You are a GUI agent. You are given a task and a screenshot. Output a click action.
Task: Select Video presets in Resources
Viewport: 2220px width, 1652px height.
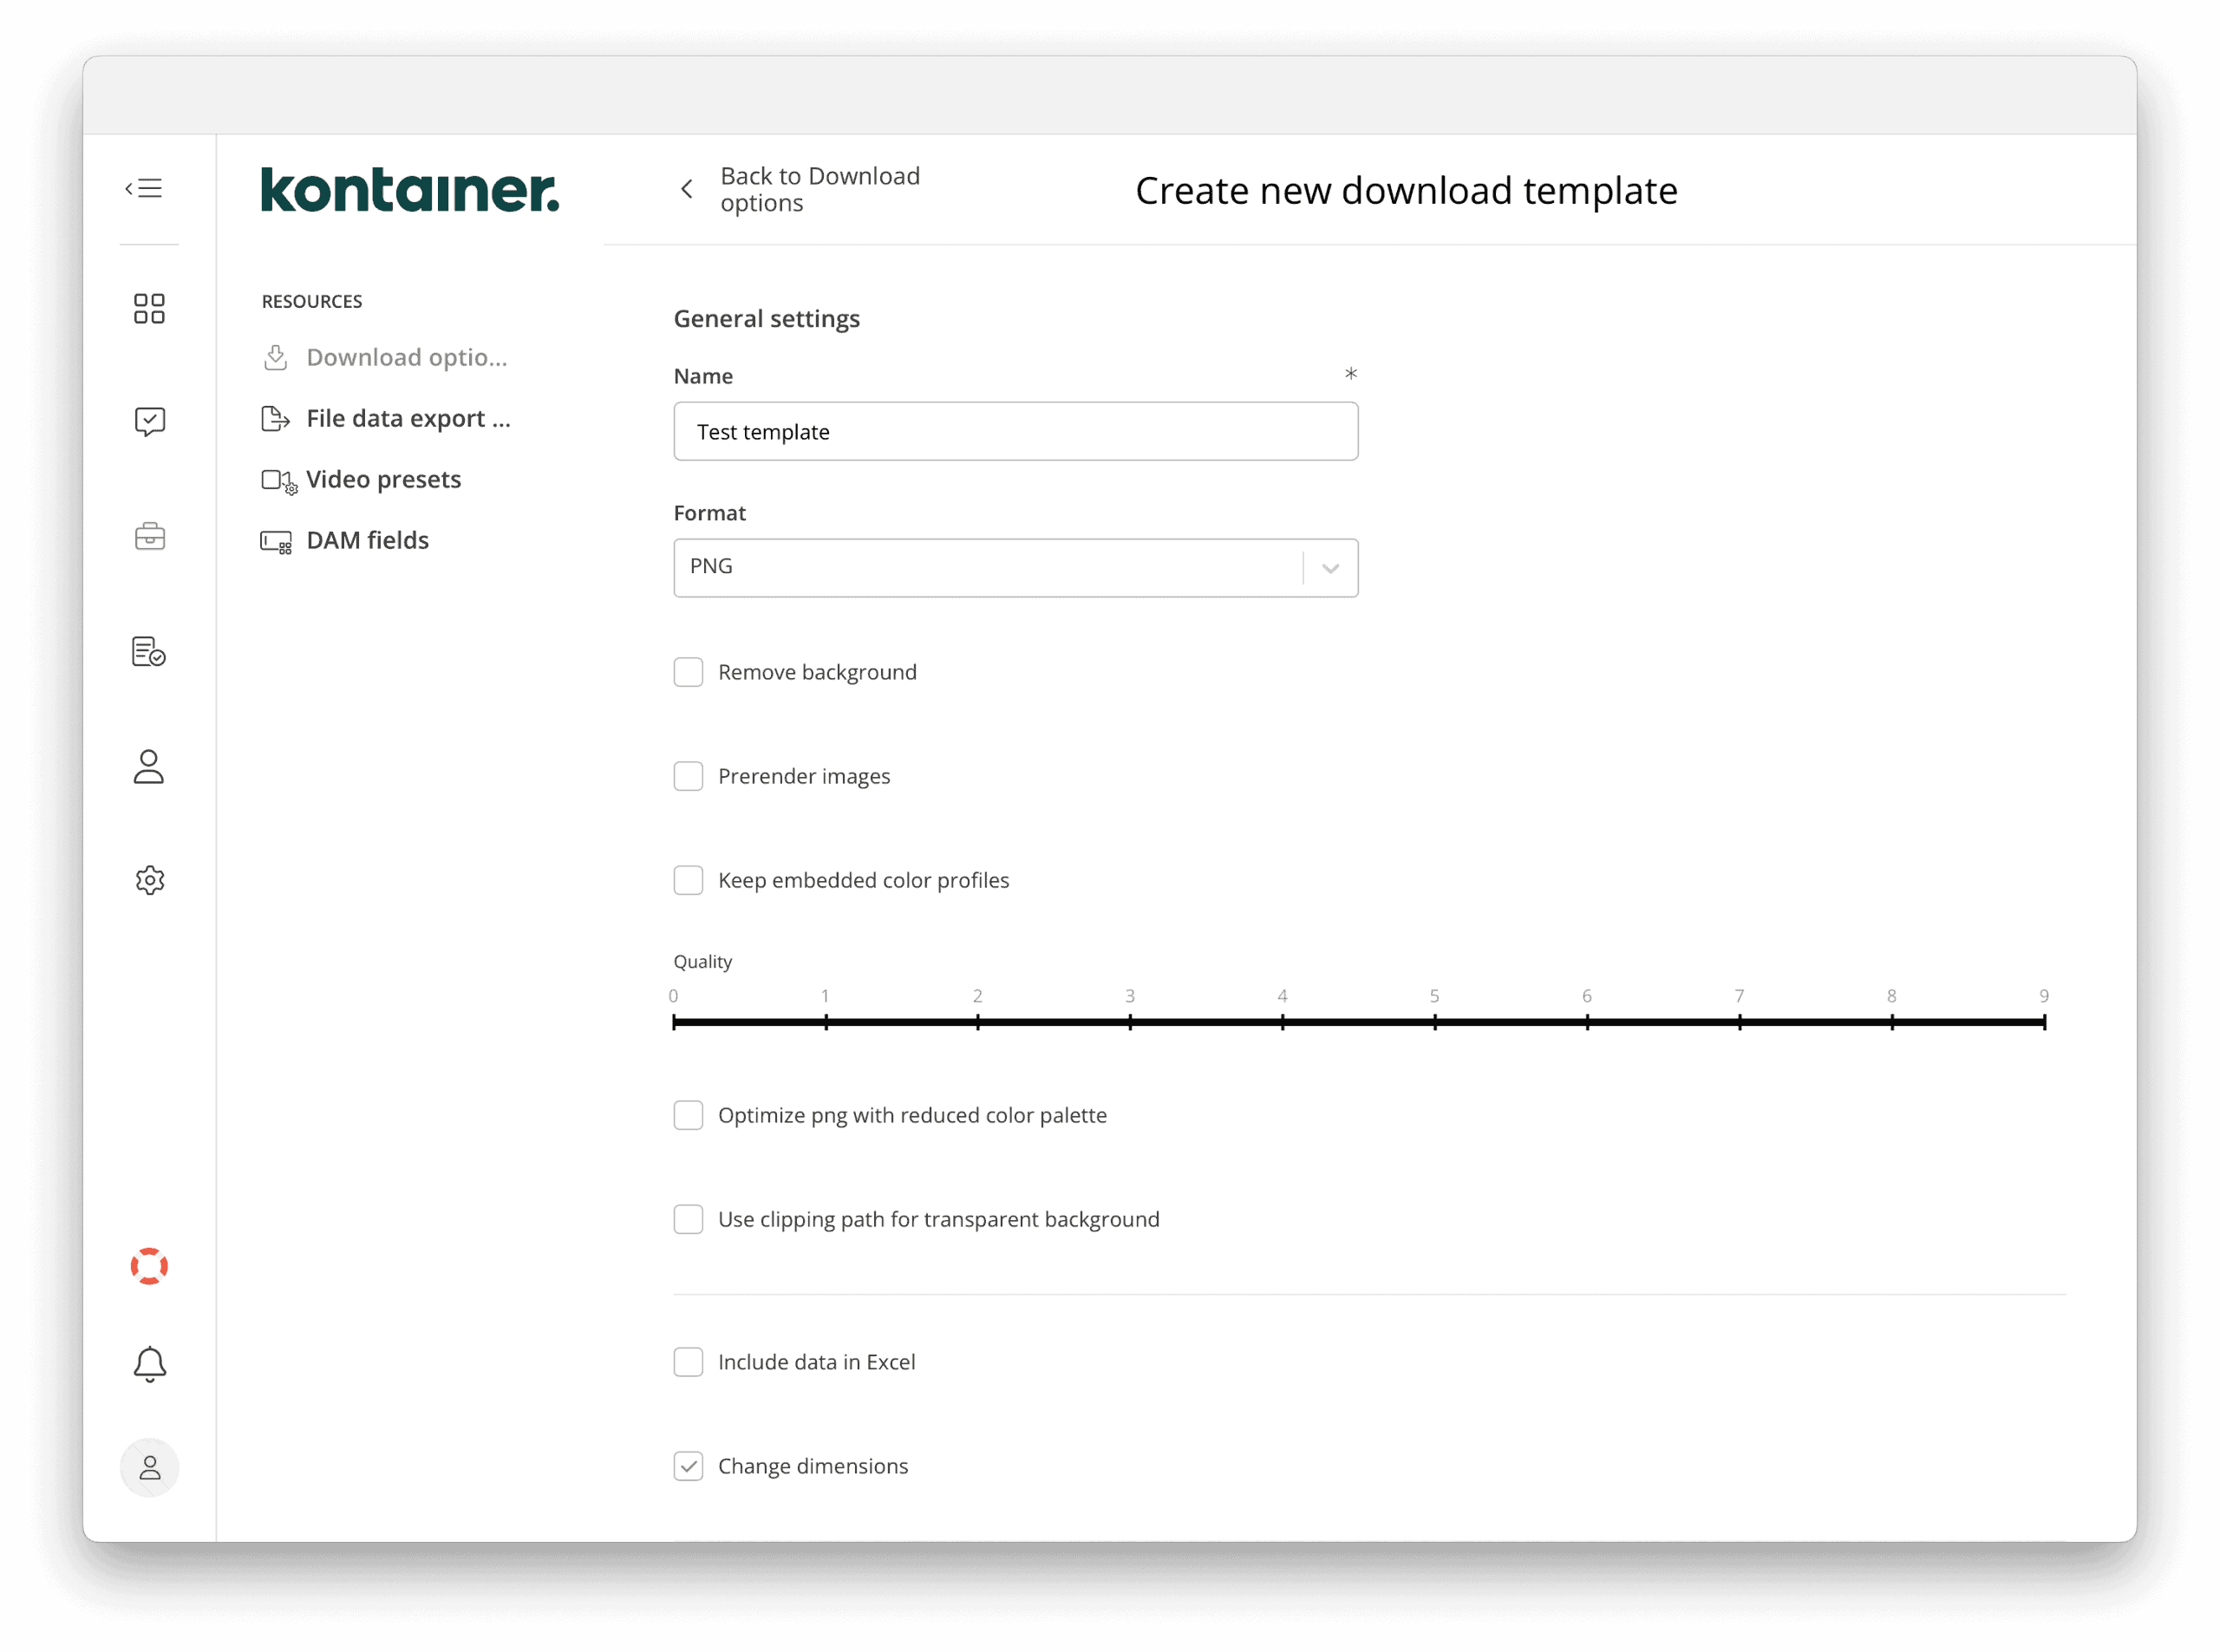384,479
